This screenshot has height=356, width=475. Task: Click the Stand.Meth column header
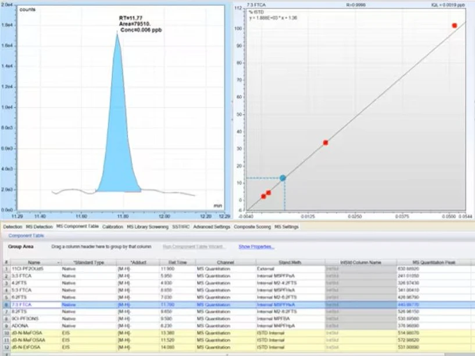coord(290,262)
